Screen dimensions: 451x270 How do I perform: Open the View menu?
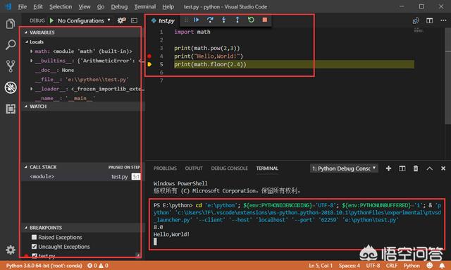(x=85, y=6)
